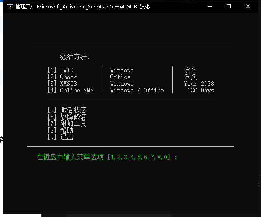Click the [0] 退出 entry
This screenshot has height=217, width=261.
60,137
